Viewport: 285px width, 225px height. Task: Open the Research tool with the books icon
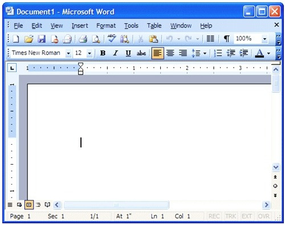point(124,39)
